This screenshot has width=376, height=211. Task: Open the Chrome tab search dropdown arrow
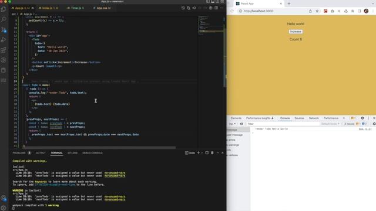(374, 4)
